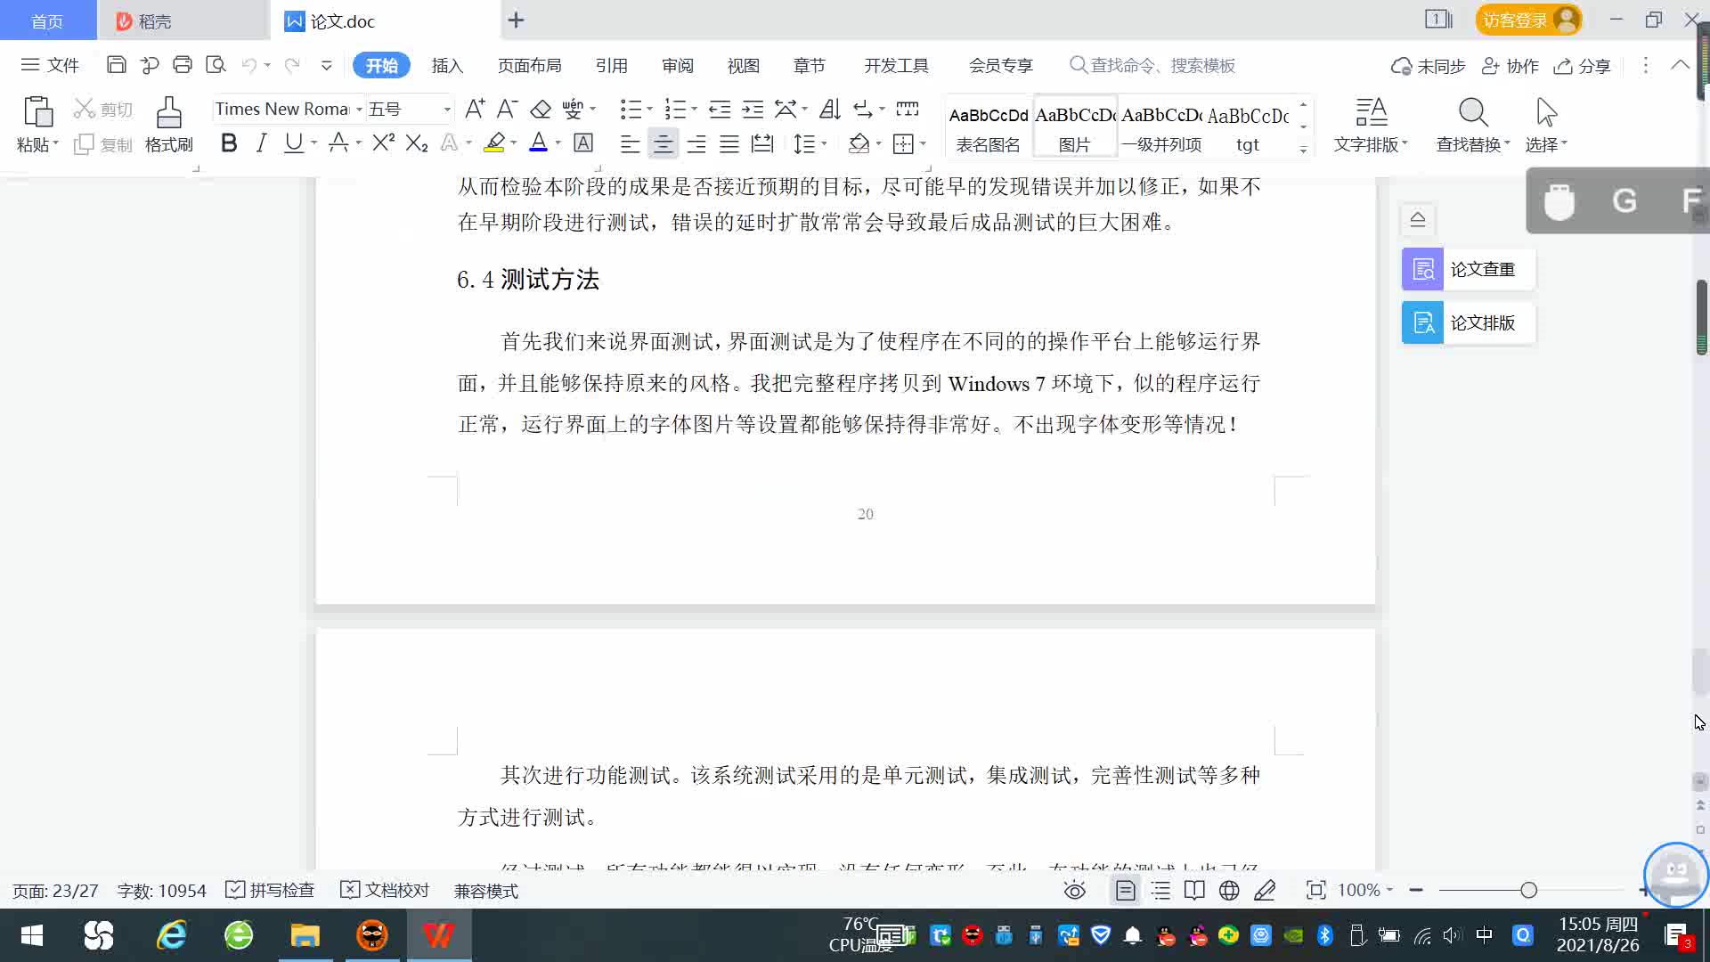The image size is (1710, 962).
Task: Toggle Italic formatting button
Action: tap(261, 143)
